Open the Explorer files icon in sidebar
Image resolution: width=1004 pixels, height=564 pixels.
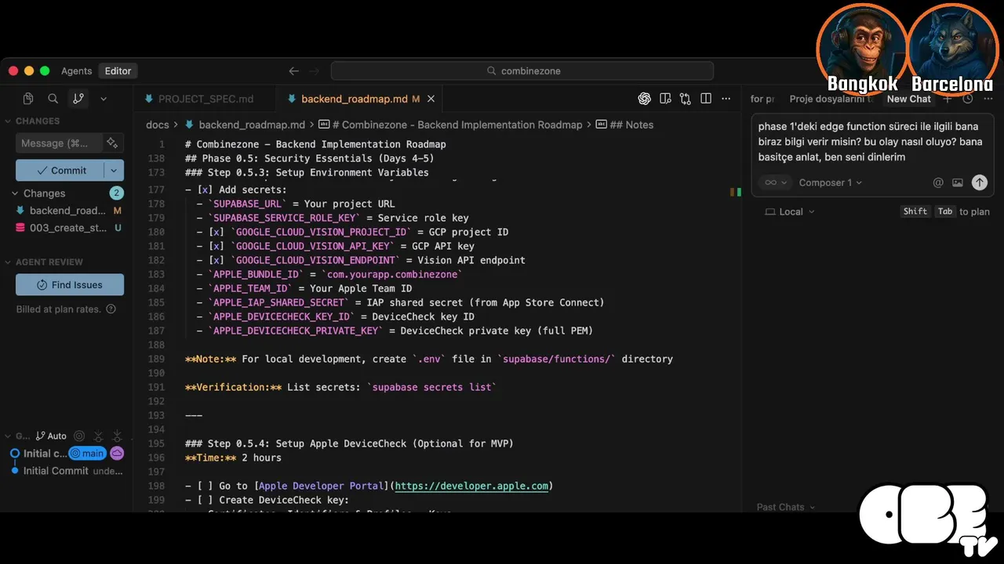pyautogui.click(x=28, y=99)
